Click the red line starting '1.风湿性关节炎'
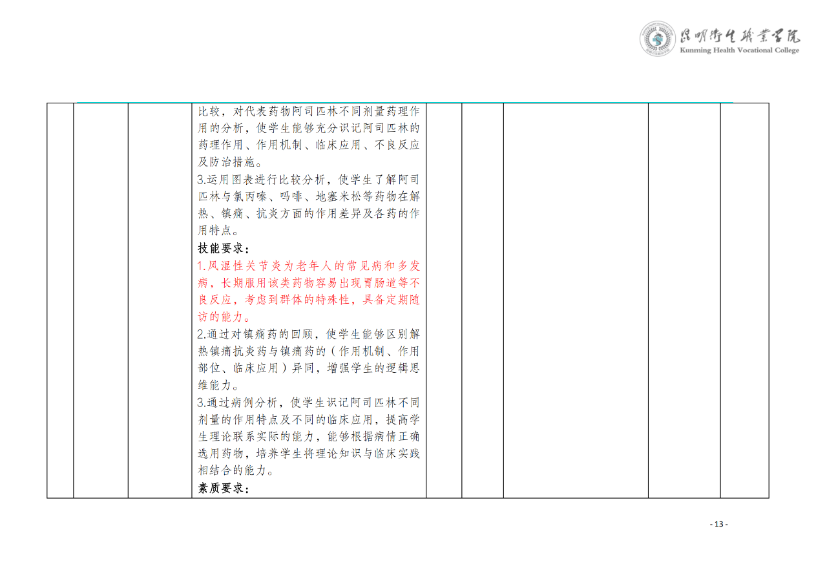Viewport: 816px width, 577px height. coord(309,266)
